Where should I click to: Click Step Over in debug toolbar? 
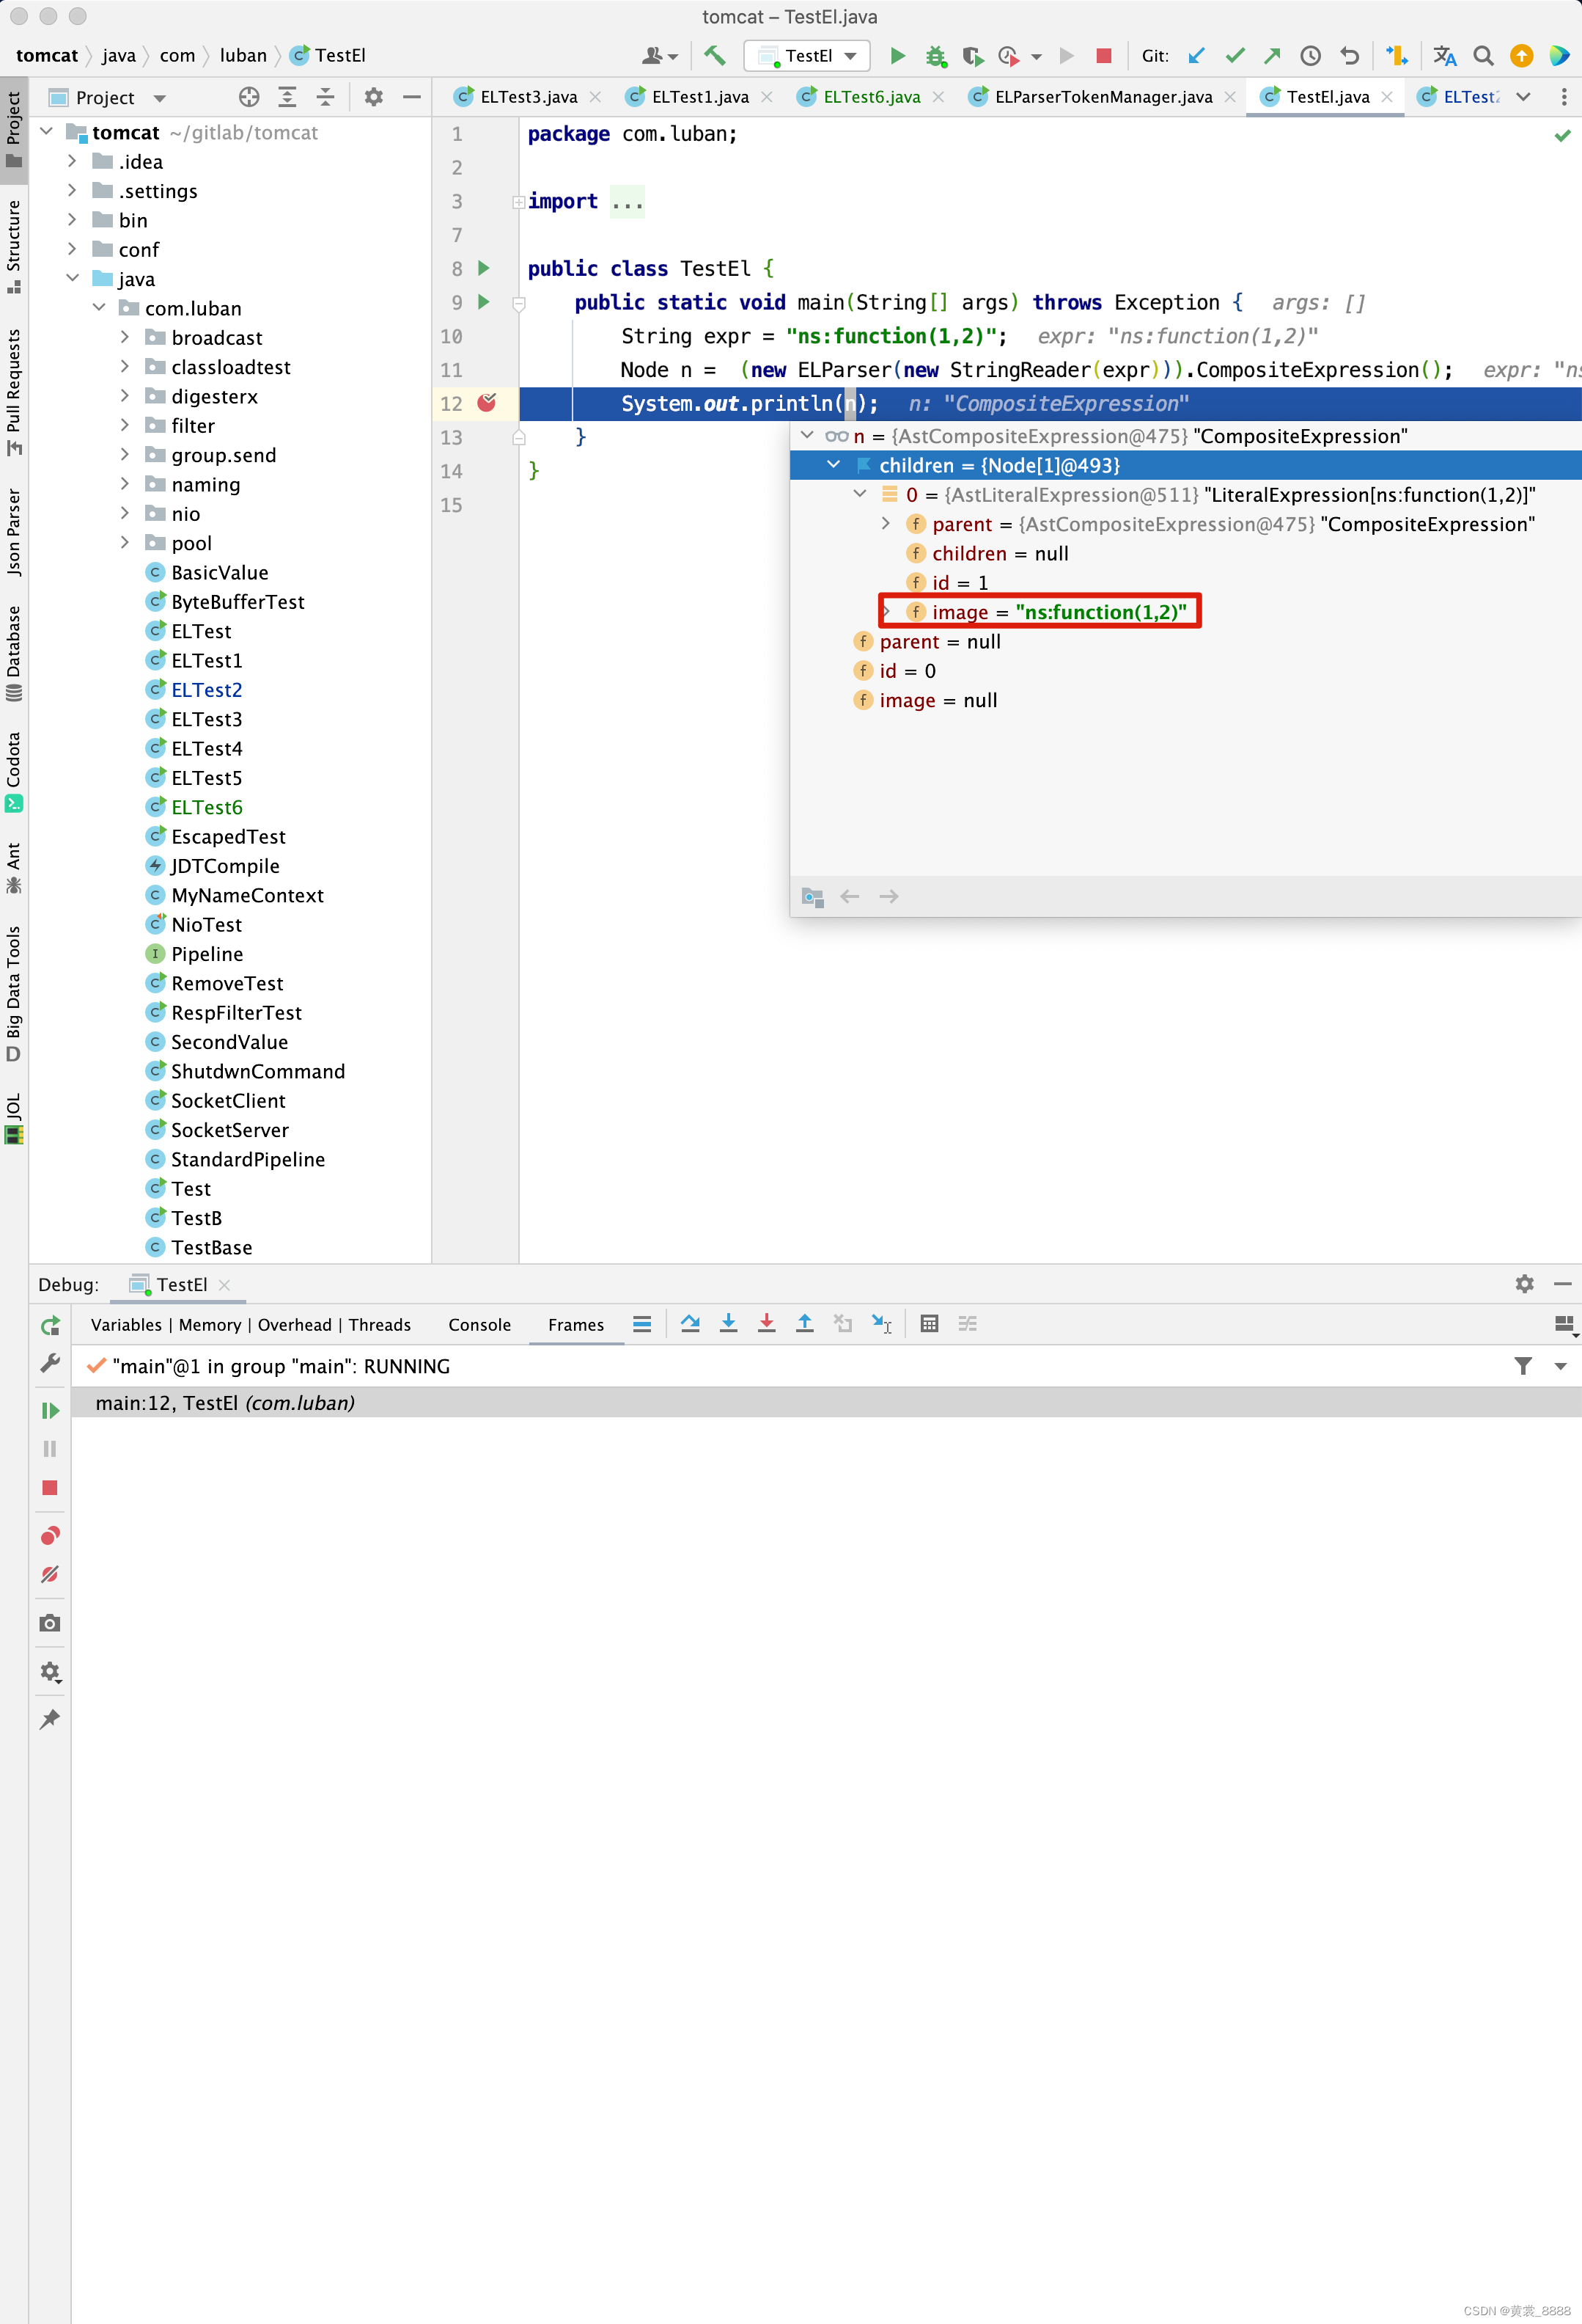[690, 1323]
